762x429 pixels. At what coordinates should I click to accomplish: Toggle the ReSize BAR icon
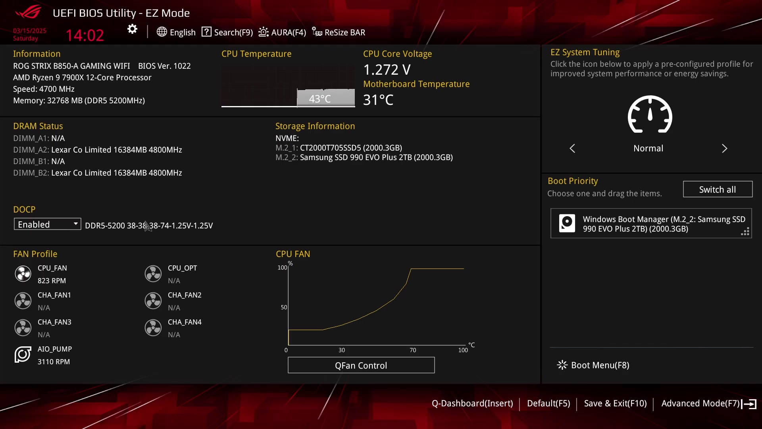pyautogui.click(x=317, y=32)
